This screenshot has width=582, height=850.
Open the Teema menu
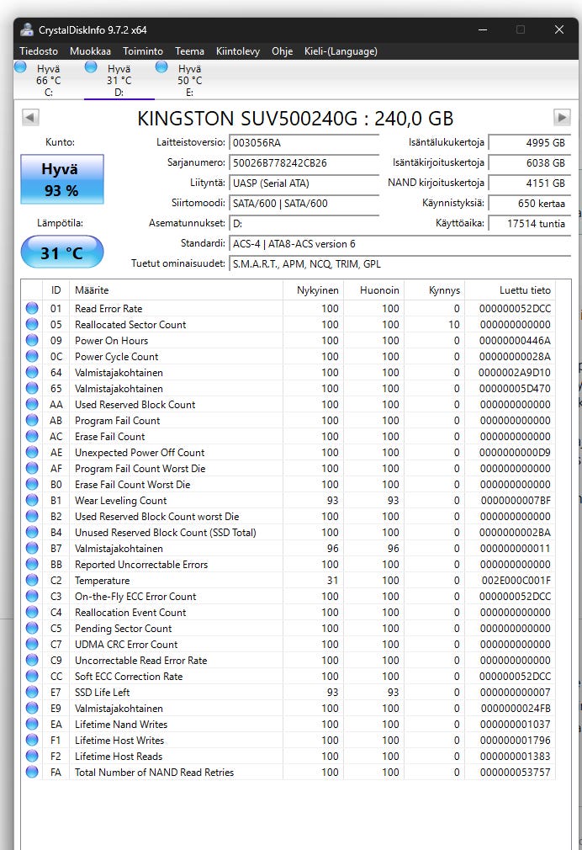(190, 51)
